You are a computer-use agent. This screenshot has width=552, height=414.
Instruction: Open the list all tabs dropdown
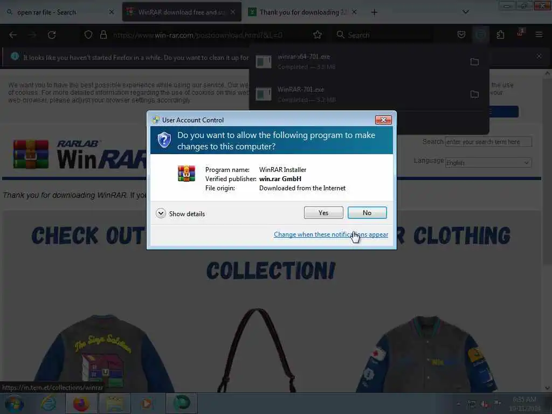click(465, 12)
